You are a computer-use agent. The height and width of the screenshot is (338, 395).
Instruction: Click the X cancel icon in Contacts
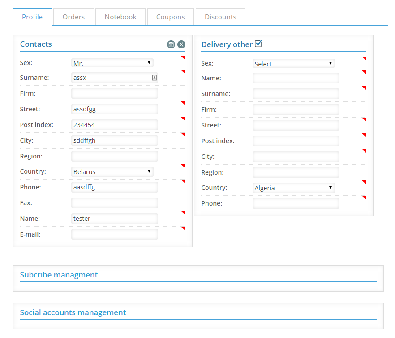pyautogui.click(x=181, y=44)
